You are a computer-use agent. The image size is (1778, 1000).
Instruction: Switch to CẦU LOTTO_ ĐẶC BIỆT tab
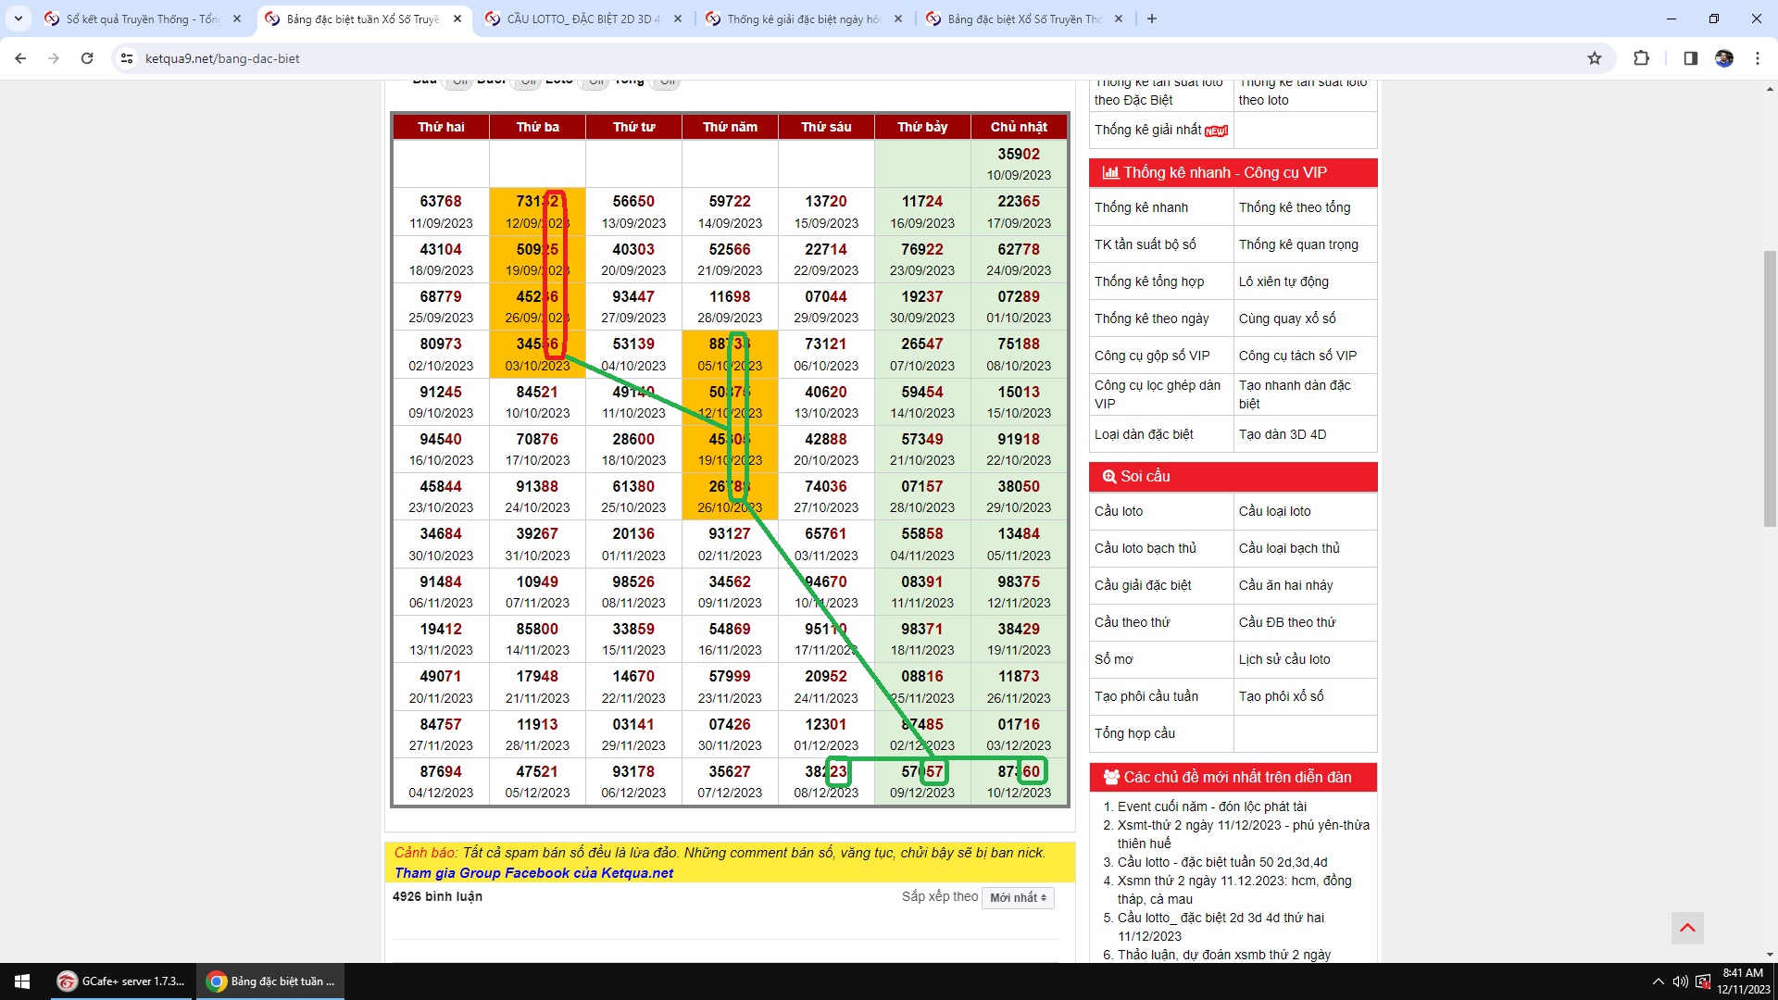point(582,19)
